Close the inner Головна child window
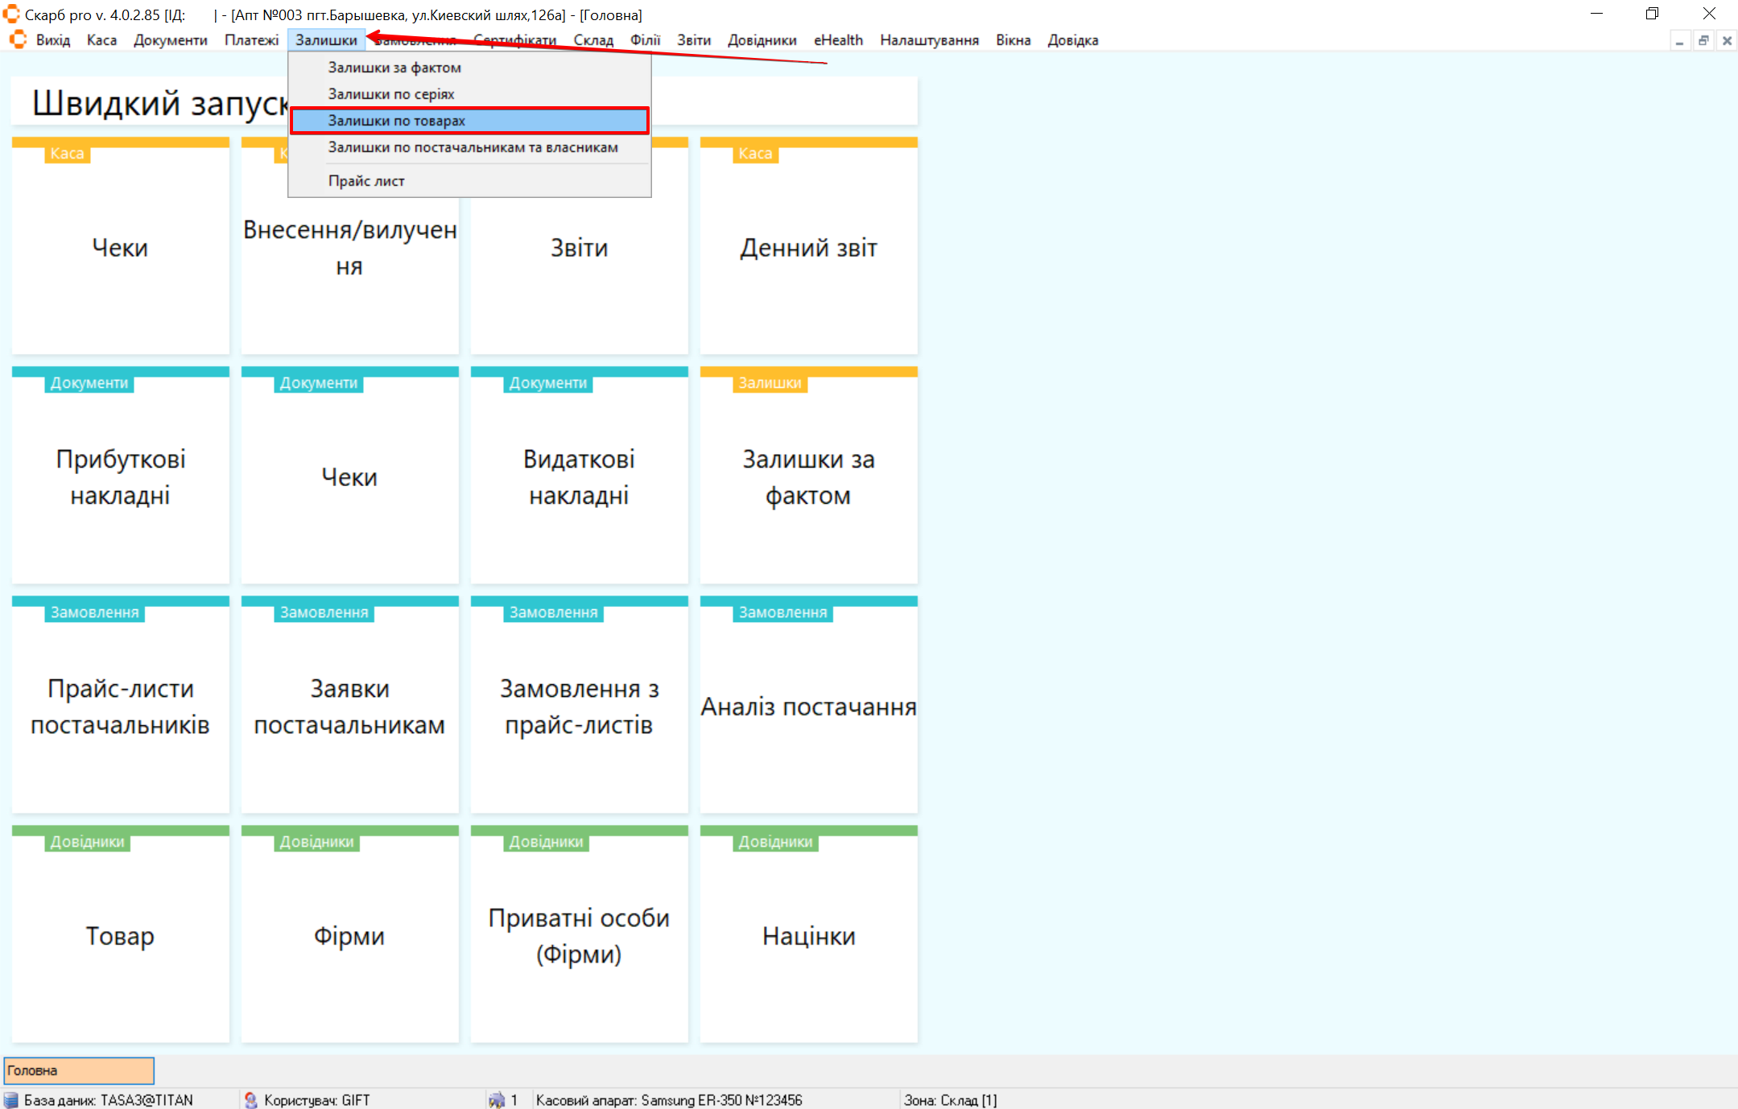Screen dimensions: 1738x1109 pyautogui.click(x=1726, y=40)
